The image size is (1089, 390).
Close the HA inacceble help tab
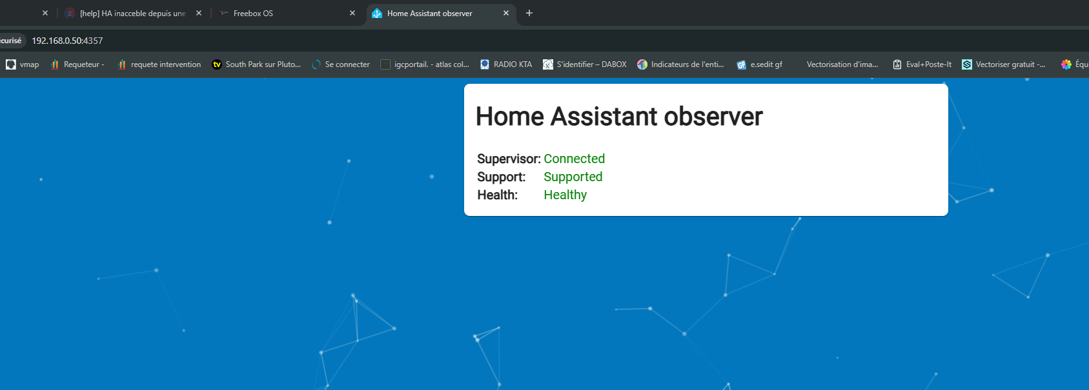point(199,13)
